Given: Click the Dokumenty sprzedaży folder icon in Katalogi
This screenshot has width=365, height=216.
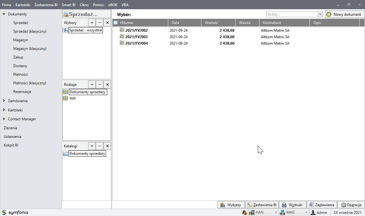Looking at the screenshot, I should (65, 154).
